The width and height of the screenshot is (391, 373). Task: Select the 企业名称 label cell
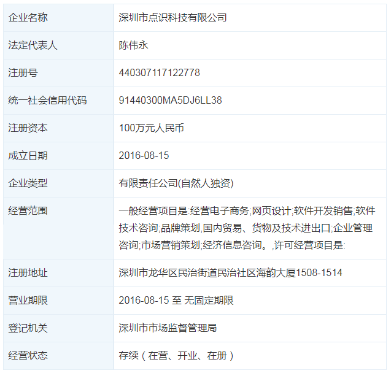click(x=28, y=18)
